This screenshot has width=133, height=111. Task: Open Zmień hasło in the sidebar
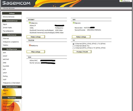click(7, 28)
